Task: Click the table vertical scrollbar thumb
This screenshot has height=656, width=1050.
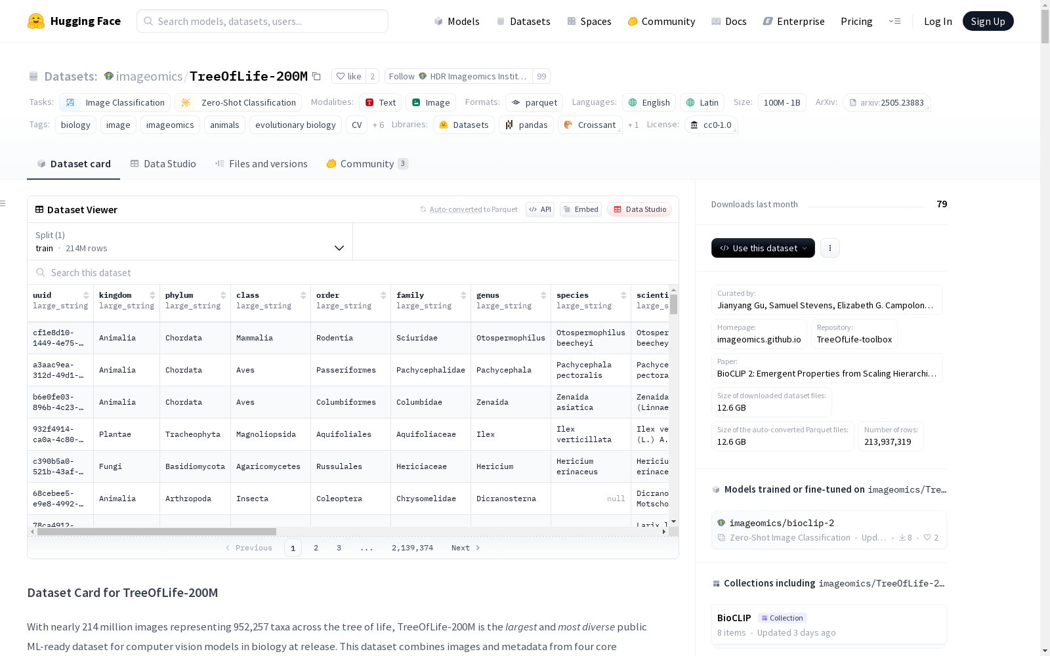Action: point(673,304)
